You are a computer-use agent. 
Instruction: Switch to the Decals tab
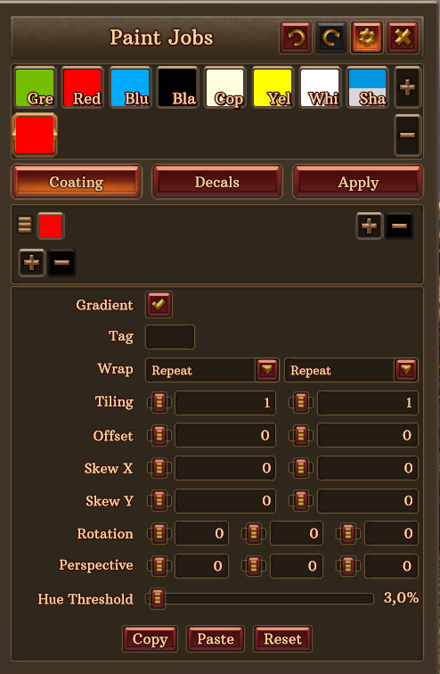217,182
